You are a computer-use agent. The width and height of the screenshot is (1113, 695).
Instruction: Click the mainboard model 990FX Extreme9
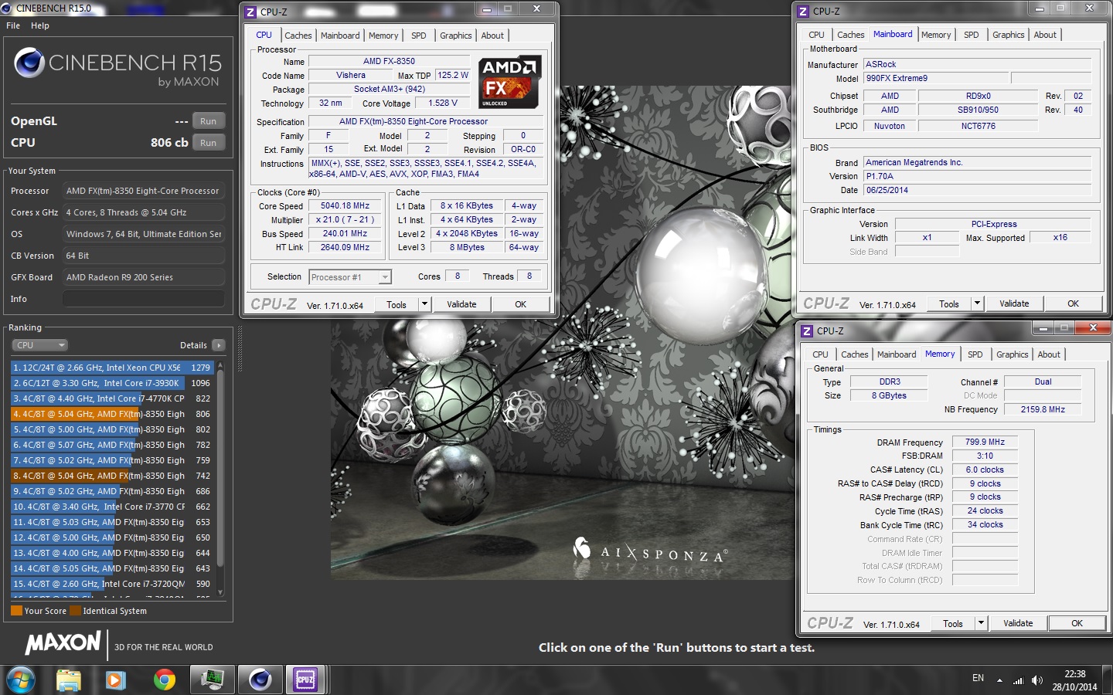click(x=936, y=78)
